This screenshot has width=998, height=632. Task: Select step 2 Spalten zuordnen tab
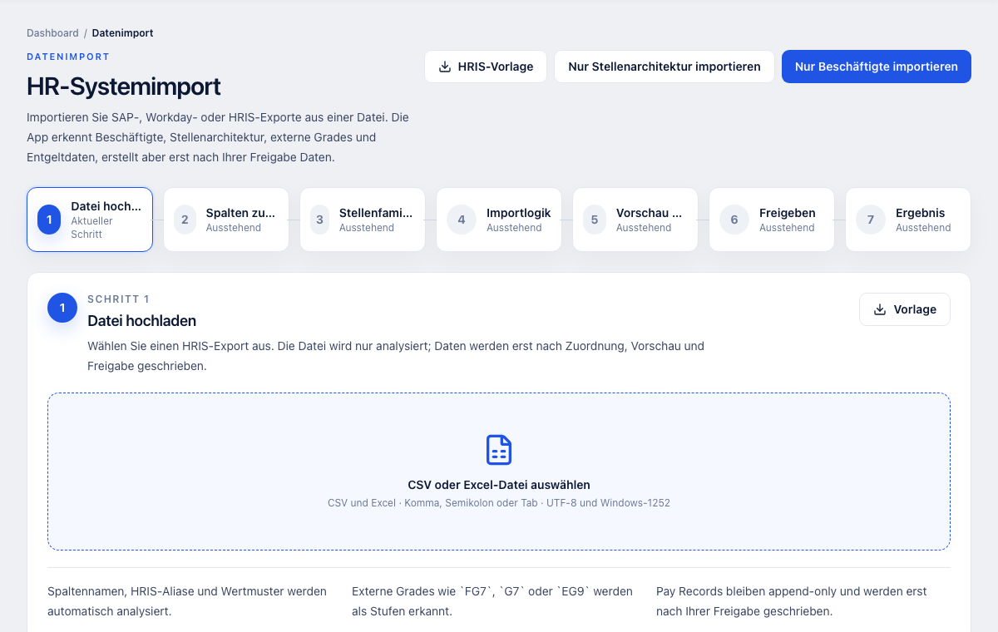pos(226,220)
